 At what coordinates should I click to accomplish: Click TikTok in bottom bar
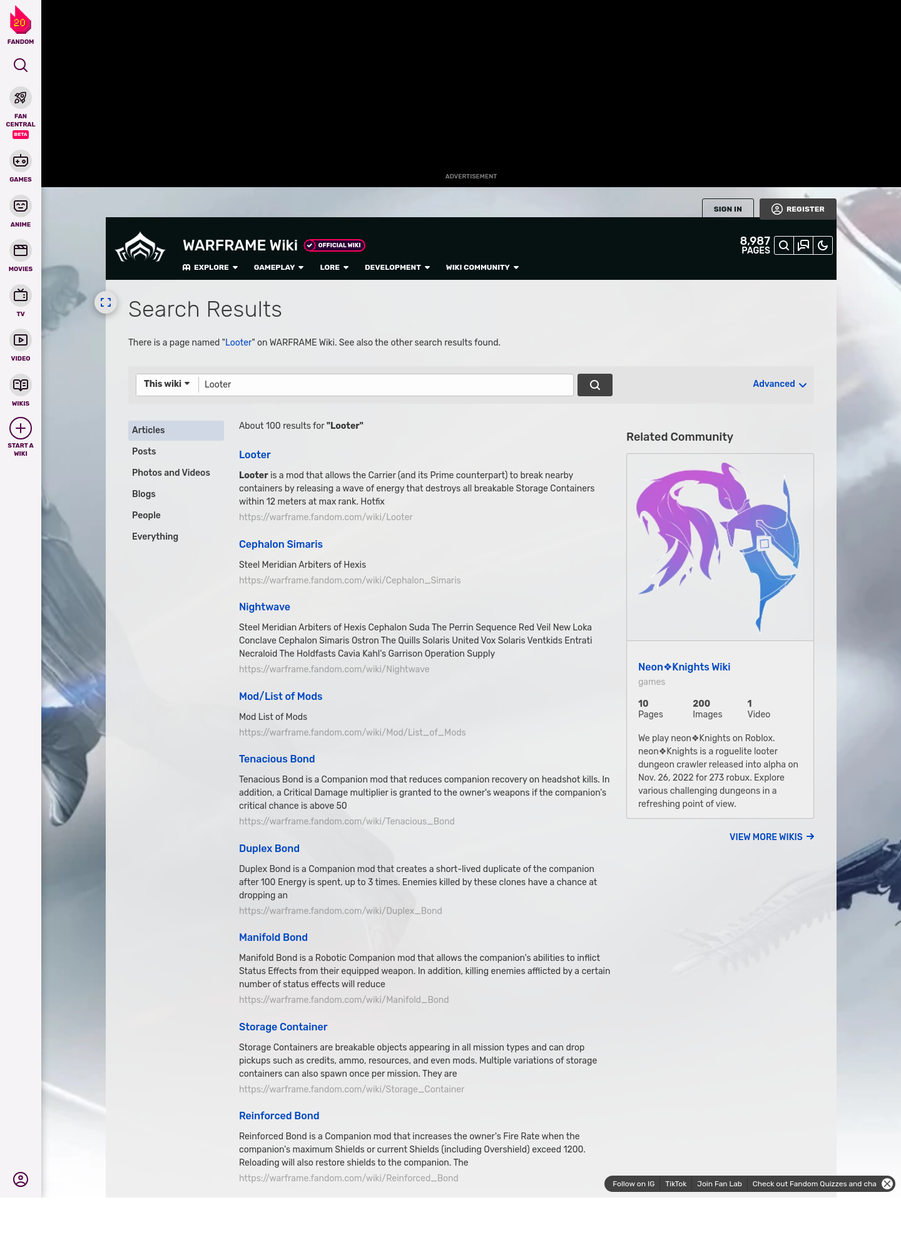[x=676, y=1184]
